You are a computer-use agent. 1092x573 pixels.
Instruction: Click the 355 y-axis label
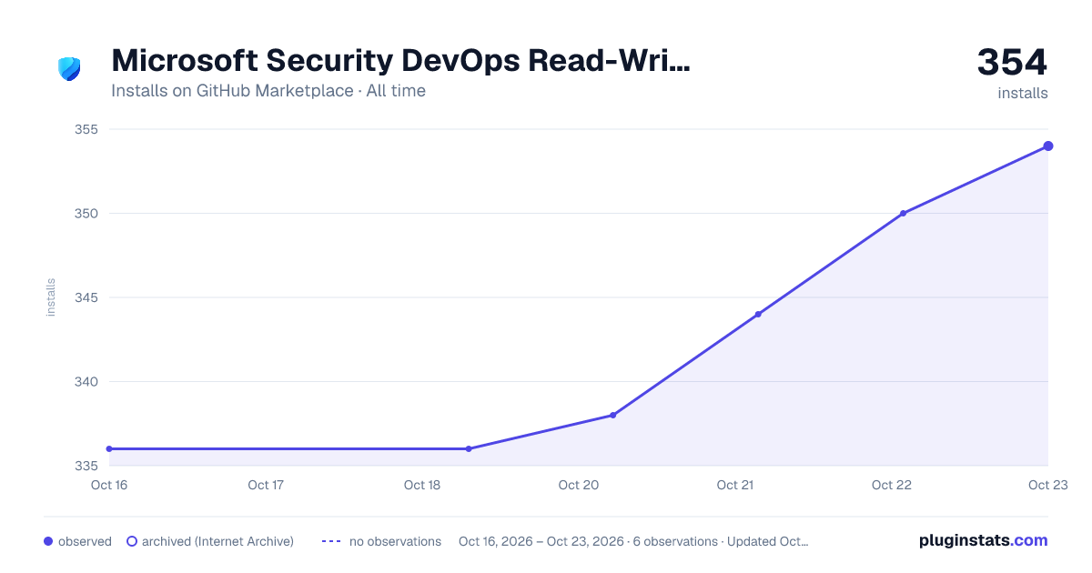pos(86,130)
